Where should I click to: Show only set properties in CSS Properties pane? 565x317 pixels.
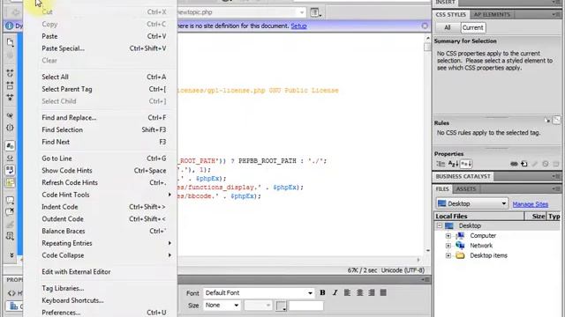point(466,164)
